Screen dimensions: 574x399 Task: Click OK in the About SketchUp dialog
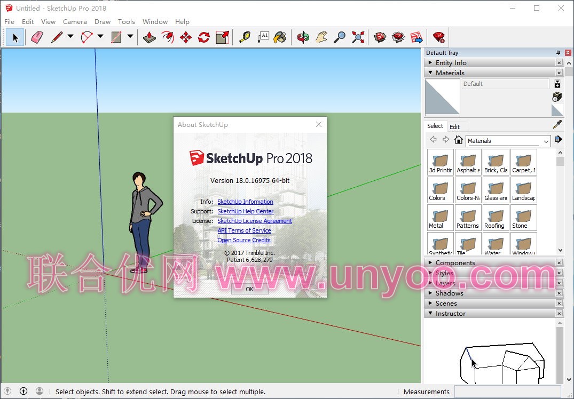(250, 289)
